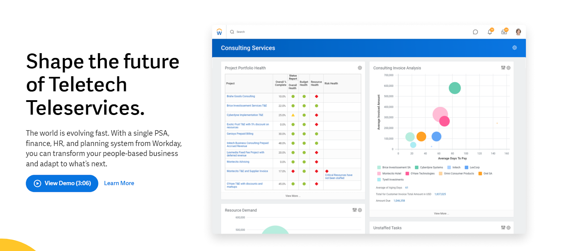Open Brahe Goods Consulting project

point(241,96)
